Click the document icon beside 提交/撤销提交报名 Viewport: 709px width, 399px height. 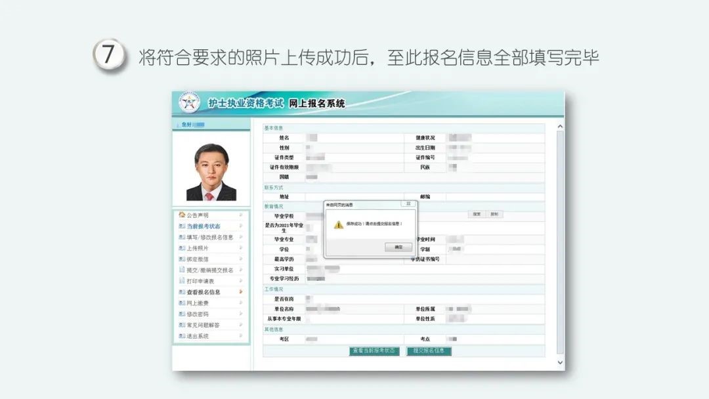point(182,270)
